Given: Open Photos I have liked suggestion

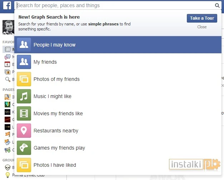Looking at the screenshot, I should [x=118, y=165].
